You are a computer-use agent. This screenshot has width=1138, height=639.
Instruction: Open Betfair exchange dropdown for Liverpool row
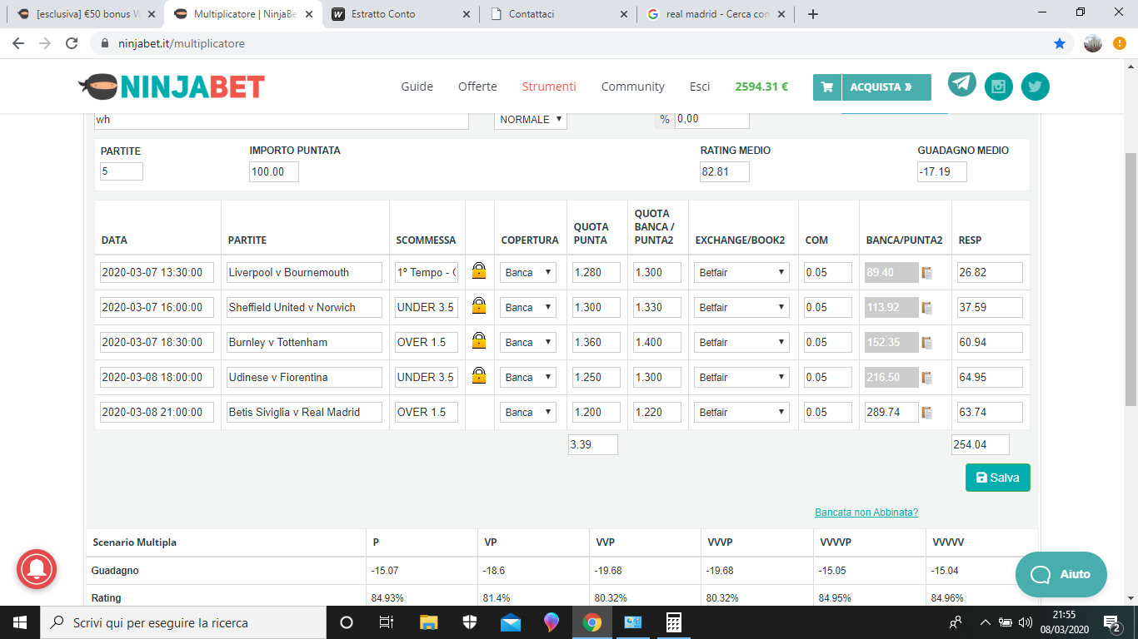point(741,272)
